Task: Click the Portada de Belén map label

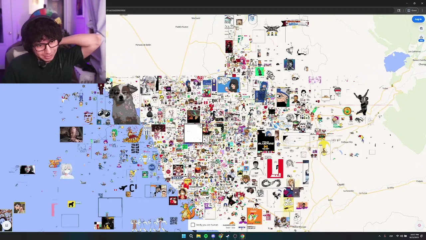Action: (x=143, y=45)
